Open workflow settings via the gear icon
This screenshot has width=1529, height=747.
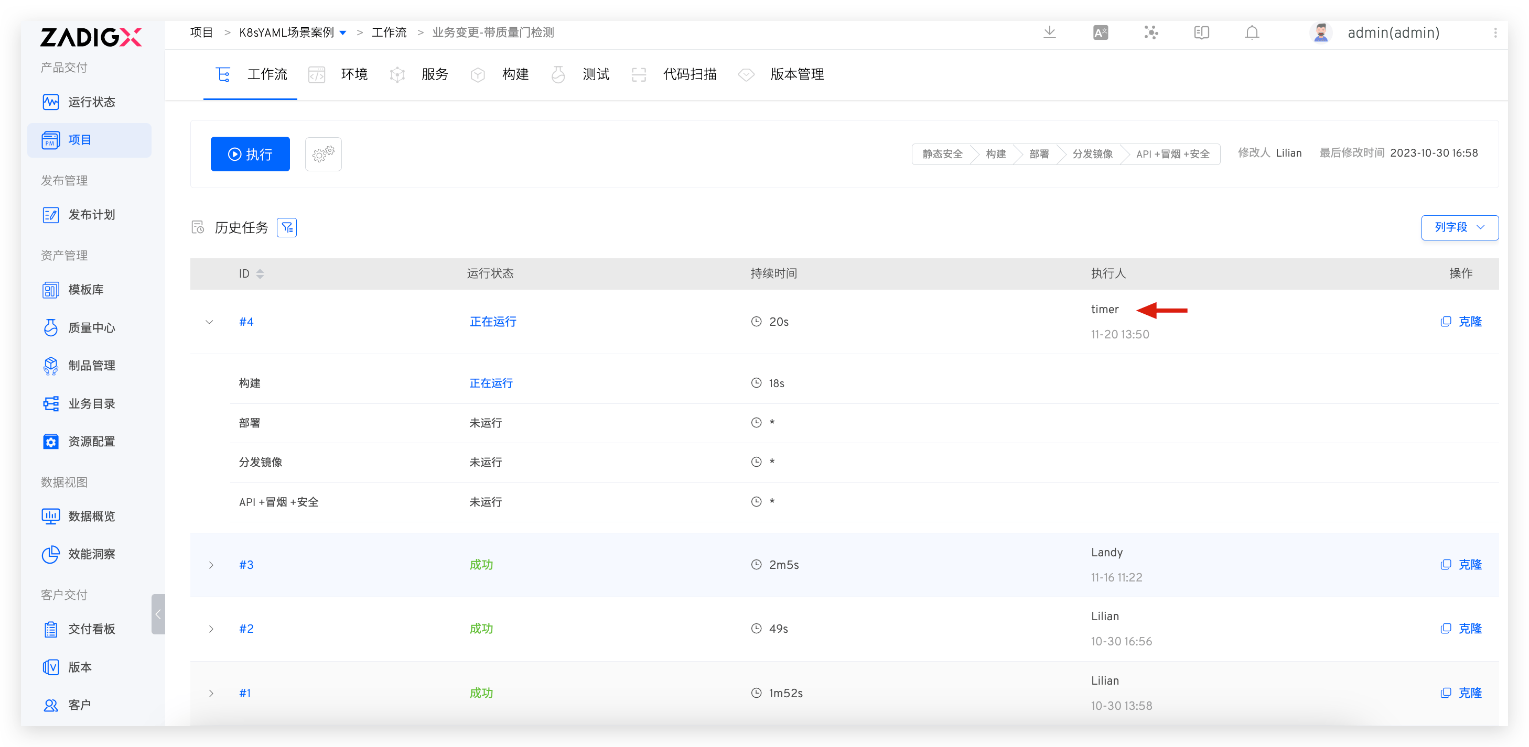tap(323, 153)
